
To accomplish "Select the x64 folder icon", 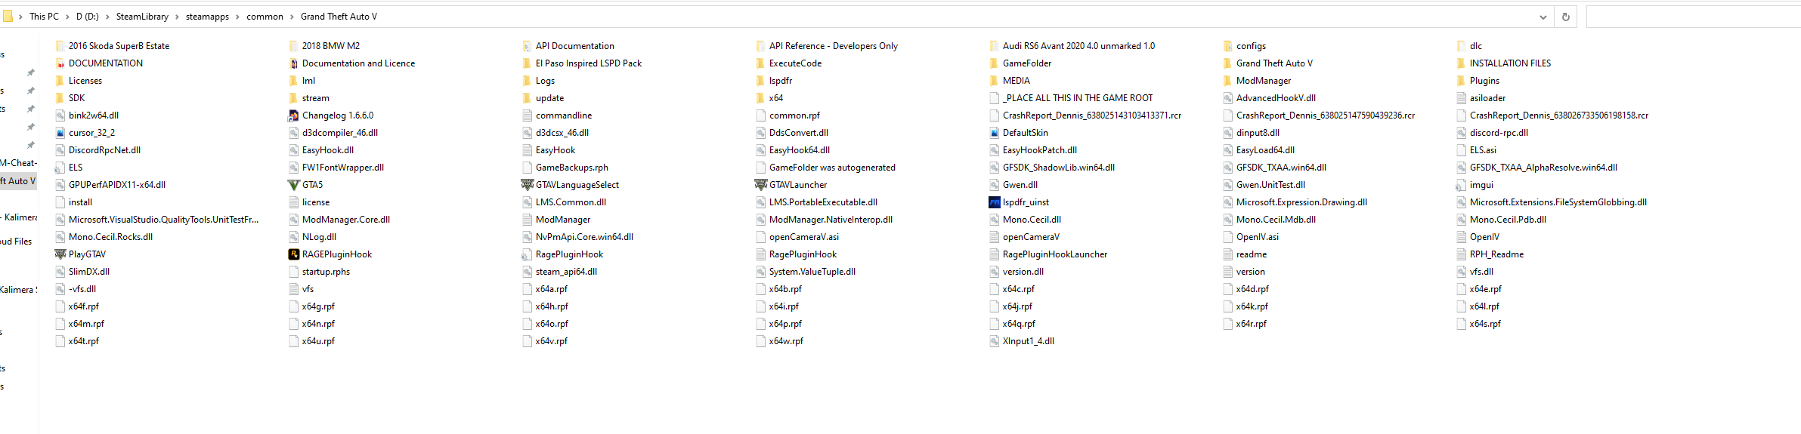I will coord(760,98).
